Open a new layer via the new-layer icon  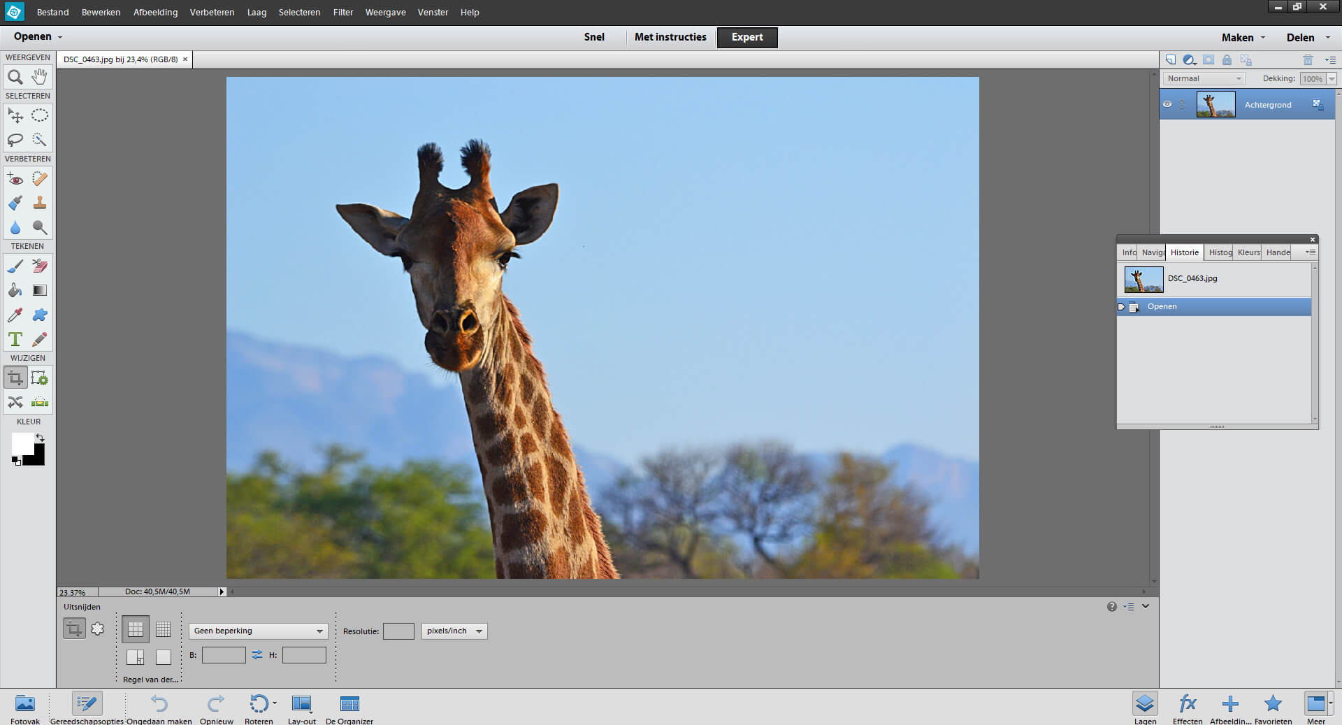click(x=1172, y=60)
